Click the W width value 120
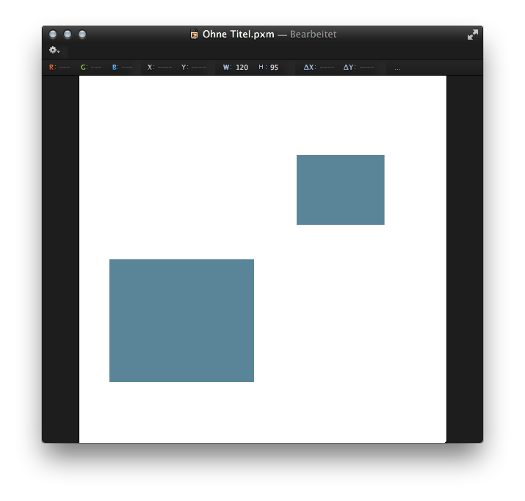The height and width of the screenshot is (501, 525). [x=242, y=68]
